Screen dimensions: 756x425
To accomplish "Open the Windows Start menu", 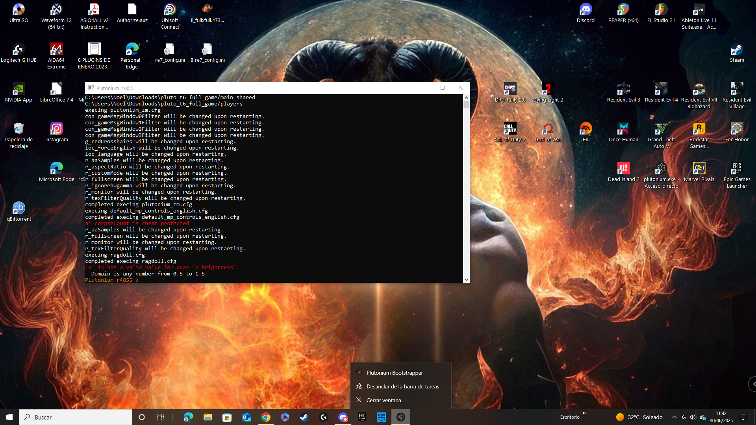I will (x=9, y=417).
